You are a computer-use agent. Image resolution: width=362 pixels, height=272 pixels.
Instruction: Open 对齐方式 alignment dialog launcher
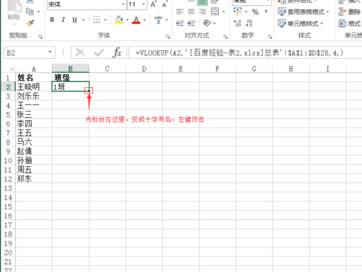226,37
